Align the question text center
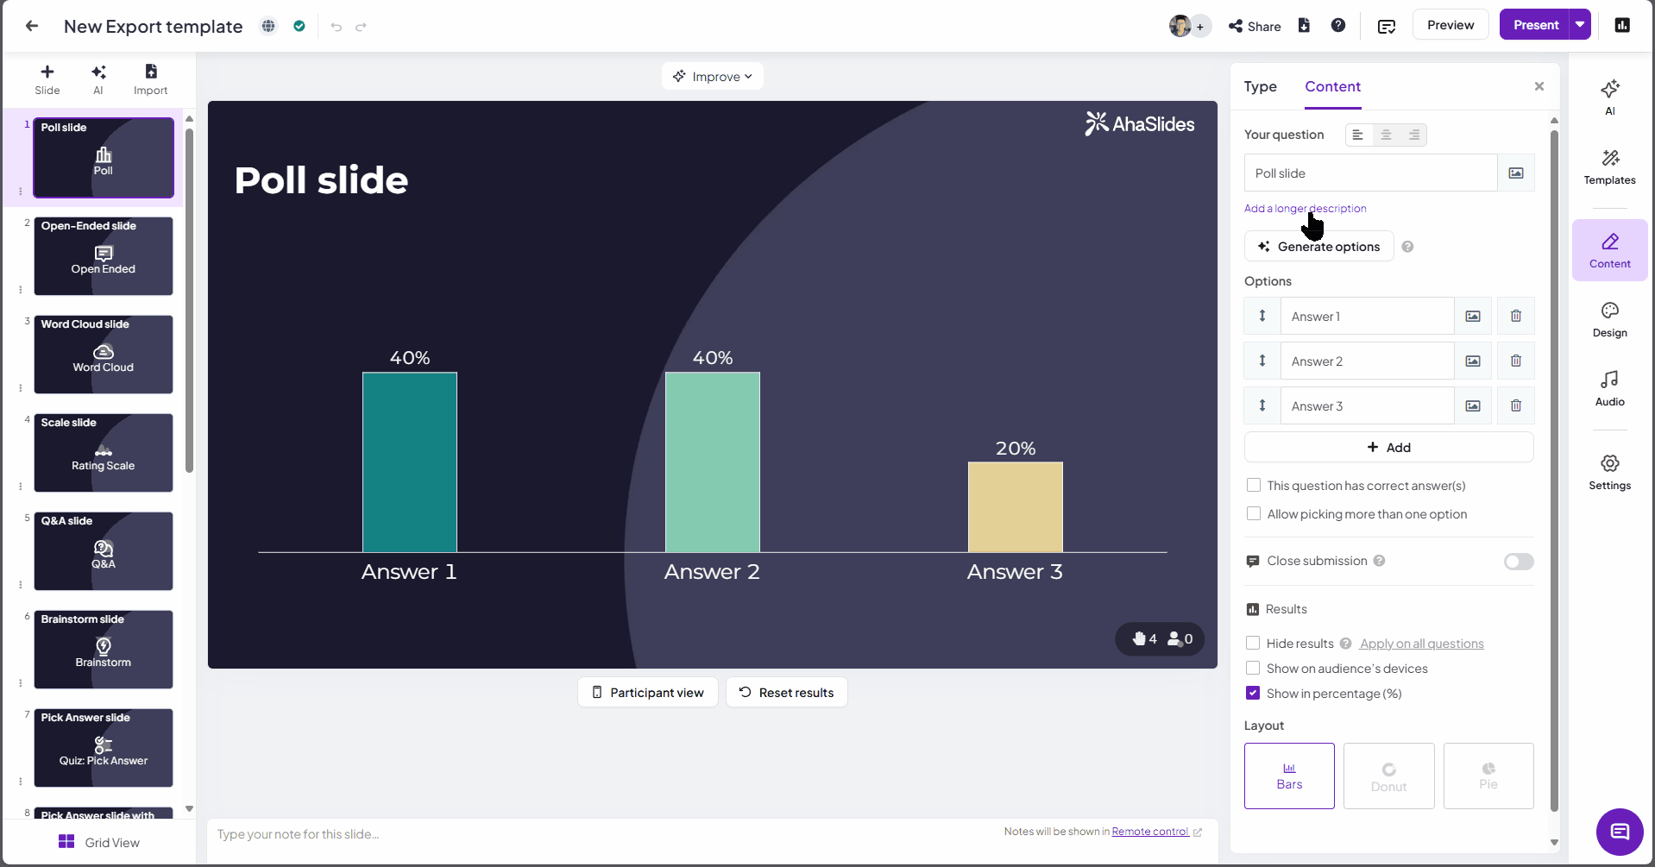 (1386, 135)
